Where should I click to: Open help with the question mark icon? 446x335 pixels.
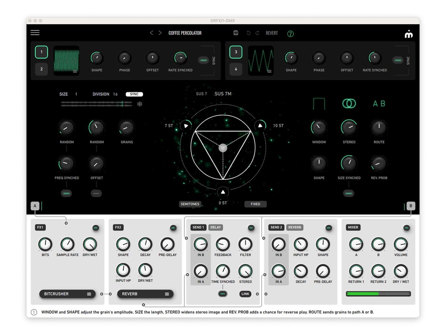pos(291,33)
